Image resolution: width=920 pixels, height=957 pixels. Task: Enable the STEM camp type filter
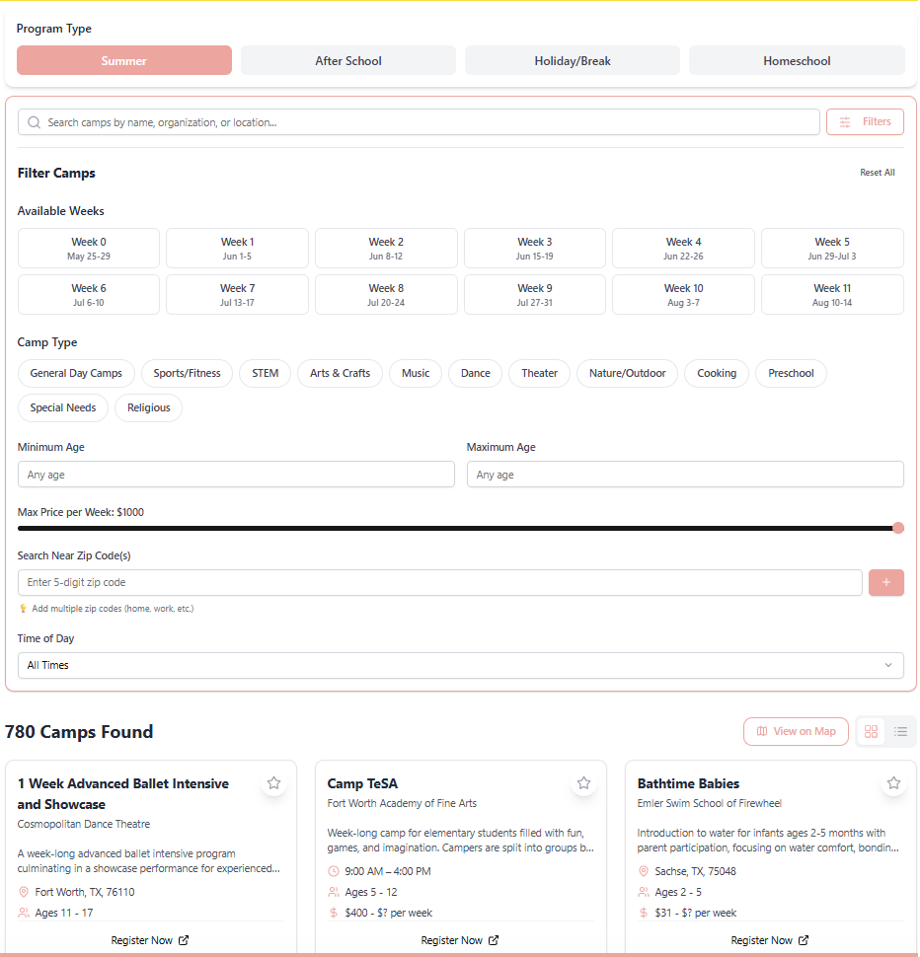265,373
